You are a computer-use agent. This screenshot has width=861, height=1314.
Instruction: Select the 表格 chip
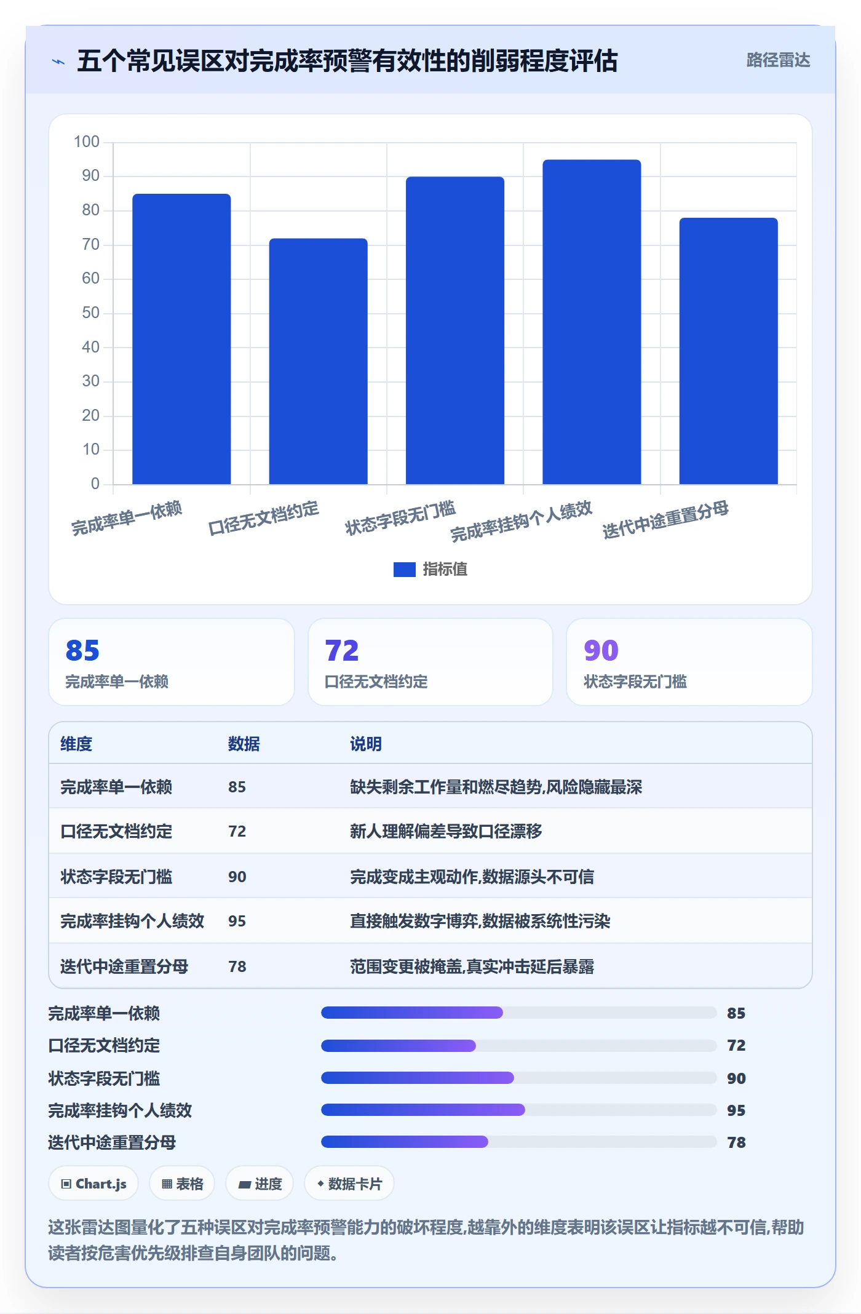(x=182, y=1184)
